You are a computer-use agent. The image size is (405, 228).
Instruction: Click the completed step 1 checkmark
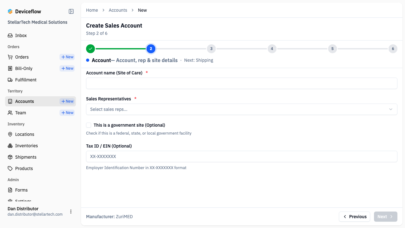(x=90, y=49)
